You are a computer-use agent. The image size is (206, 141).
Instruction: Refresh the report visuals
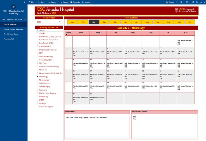[x=193, y=2]
